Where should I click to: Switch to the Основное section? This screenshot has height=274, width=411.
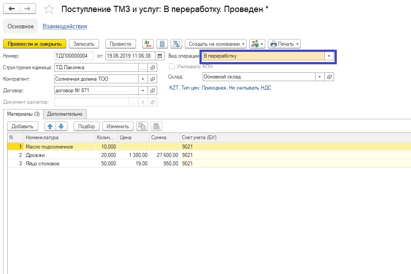tap(20, 27)
